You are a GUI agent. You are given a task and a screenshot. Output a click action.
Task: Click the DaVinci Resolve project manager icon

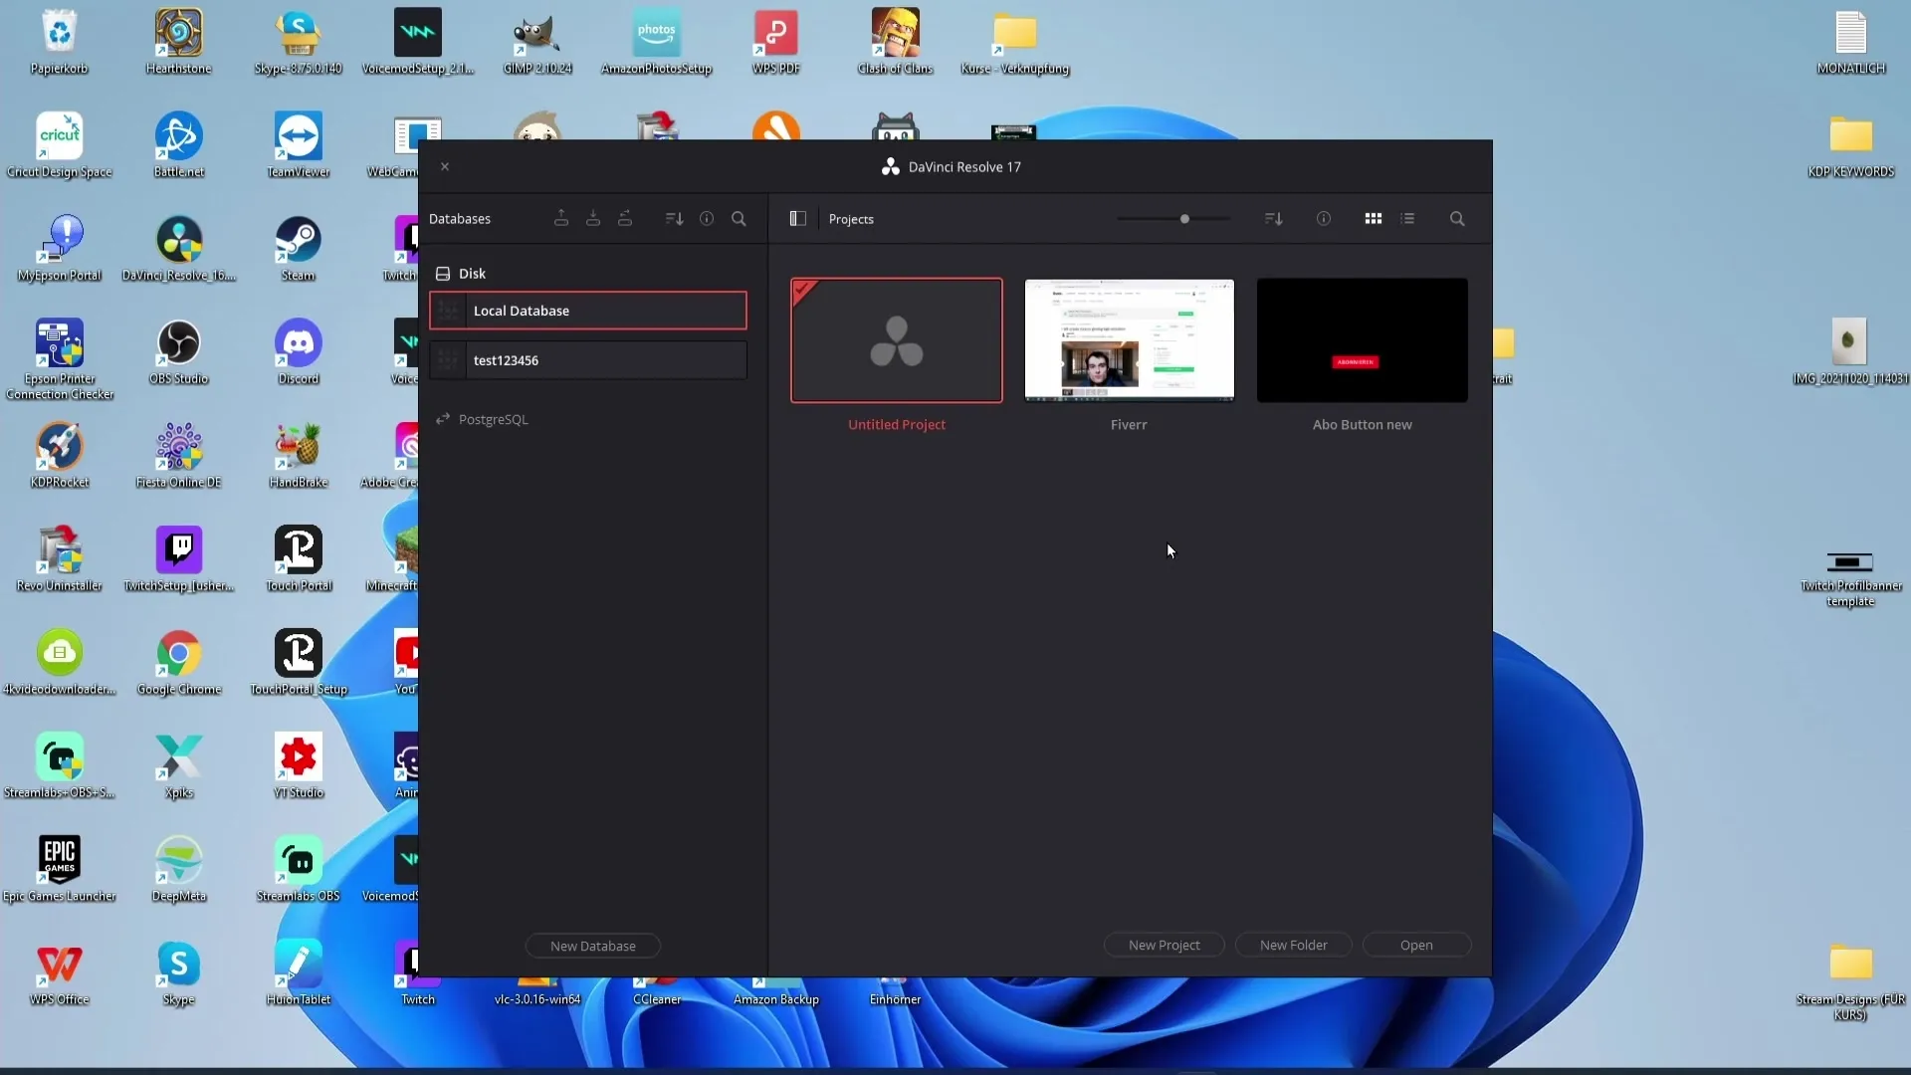pos(798,218)
